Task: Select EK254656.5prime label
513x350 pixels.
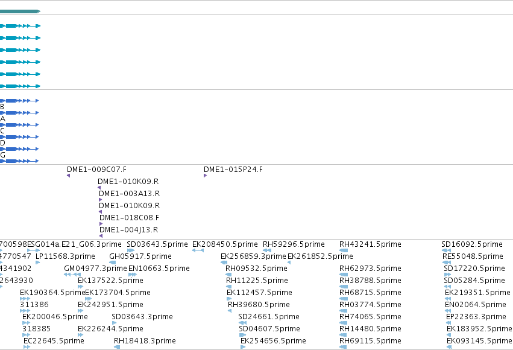Action: [273, 341]
